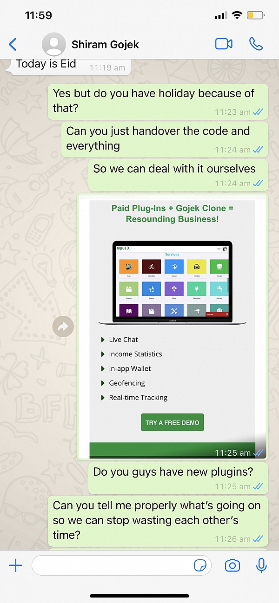Go back using the chevron arrow
Image resolution: width=279 pixels, height=603 pixels.
pyautogui.click(x=13, y=45)
